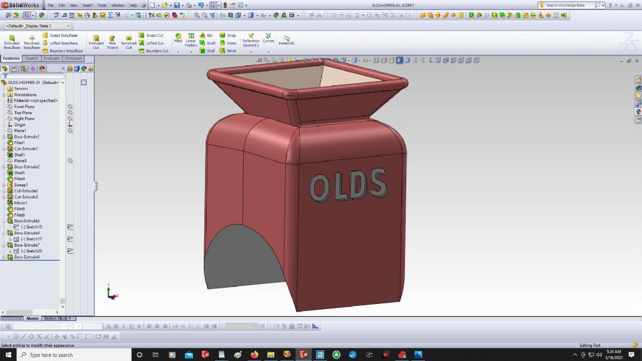
Task: Pick the Draft feature
Action: (208, 43)
